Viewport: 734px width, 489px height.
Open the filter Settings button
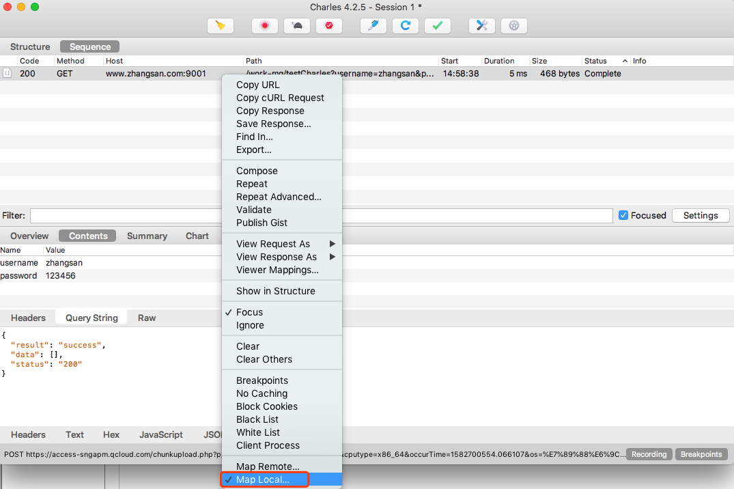point(701,215)
